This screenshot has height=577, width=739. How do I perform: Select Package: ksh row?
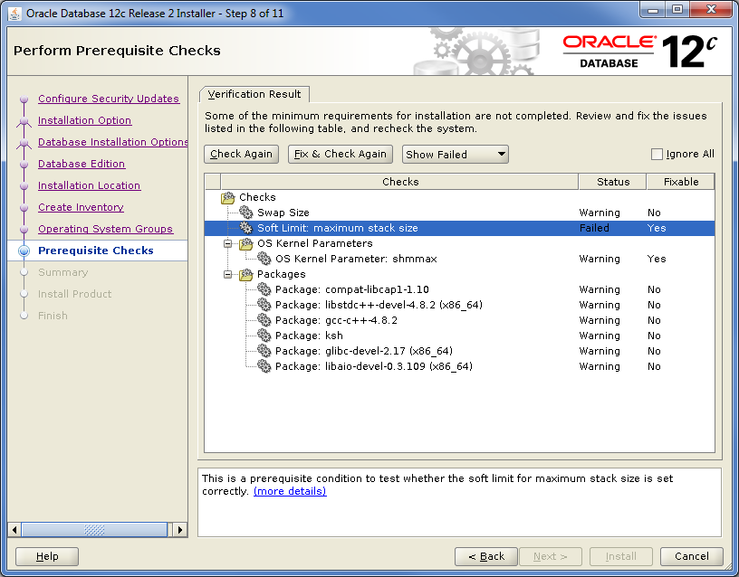459,336
